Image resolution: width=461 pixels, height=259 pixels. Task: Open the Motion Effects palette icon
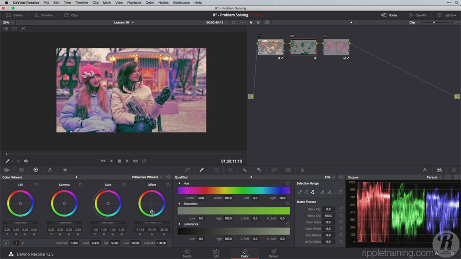tap(64, 170)
